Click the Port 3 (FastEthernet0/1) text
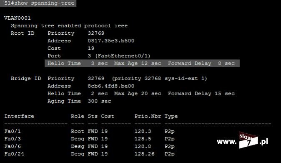Image resolution: width=281 pixels, height=163 pixels. pos(99,56)
